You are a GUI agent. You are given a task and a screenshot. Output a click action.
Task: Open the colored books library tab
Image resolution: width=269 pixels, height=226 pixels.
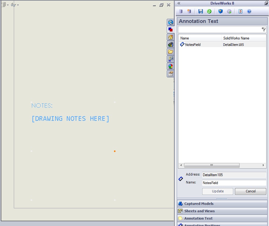coord(170,44)
